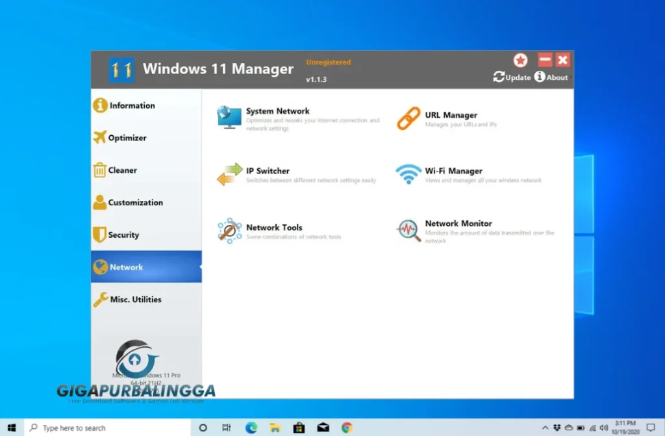Open Network Tools
The height and width of the screenshot is (436, 665).
(273, 227)
